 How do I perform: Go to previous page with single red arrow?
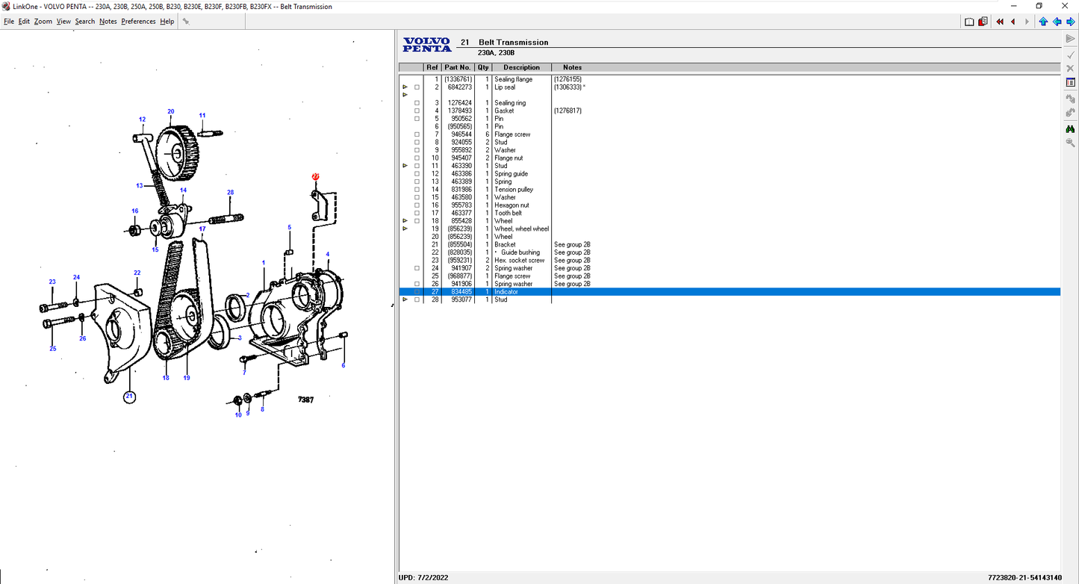(x=1013, y=22)
